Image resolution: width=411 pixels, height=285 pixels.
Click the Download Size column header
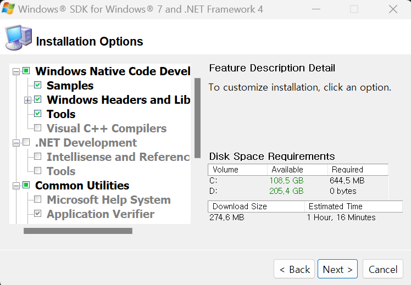tap(256, 206)
